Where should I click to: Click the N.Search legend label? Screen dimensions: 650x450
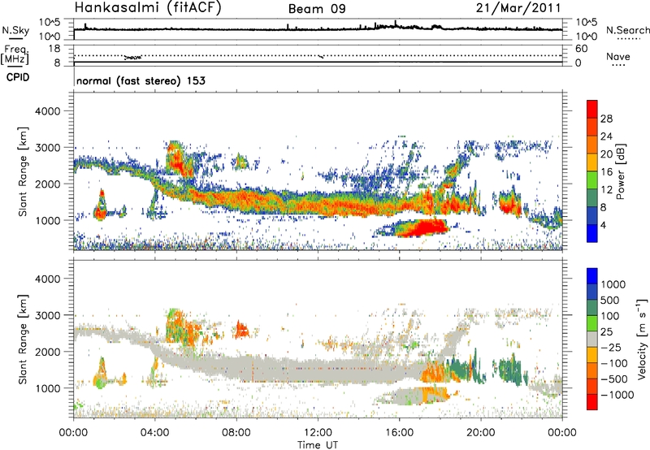click(x=627, y=30)
